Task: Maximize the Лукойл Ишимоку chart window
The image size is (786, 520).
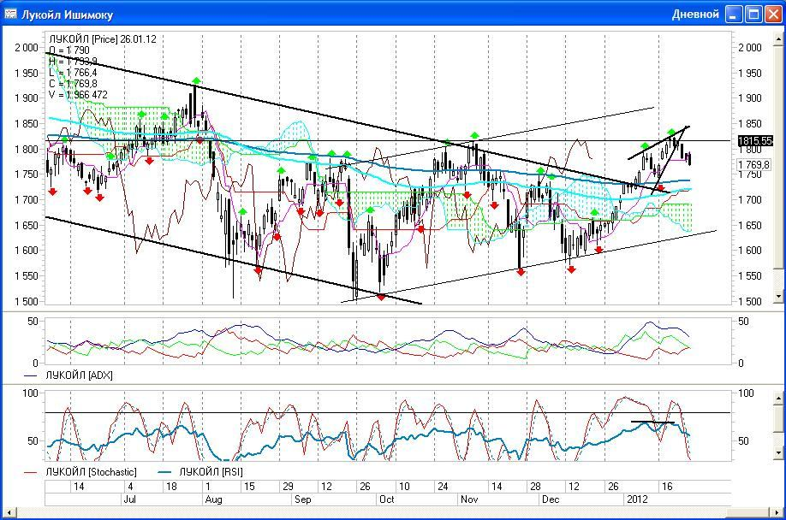Action: (x=753, y=14)
